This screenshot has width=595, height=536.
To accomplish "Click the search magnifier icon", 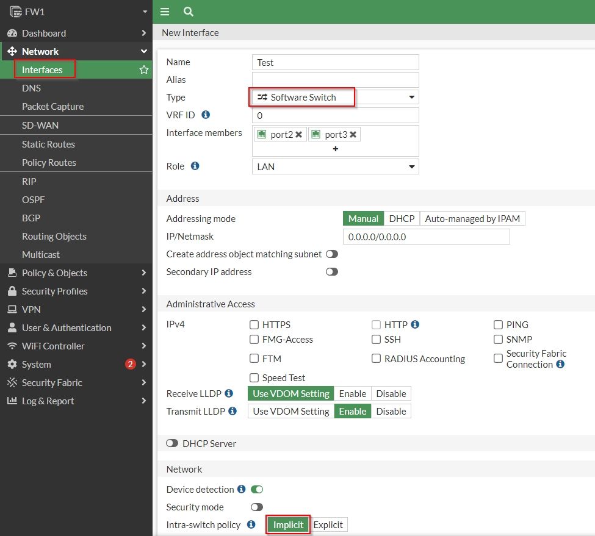I will (x=188, y=12).
